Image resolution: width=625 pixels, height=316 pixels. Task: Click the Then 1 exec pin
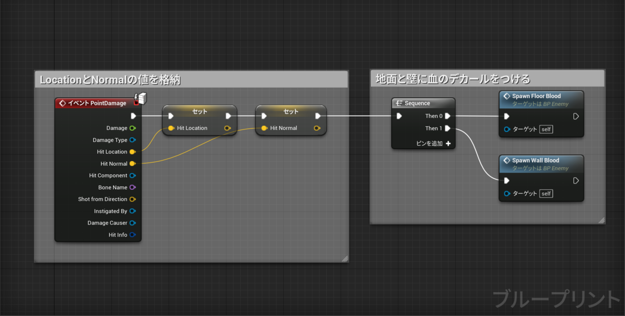(447, 128)
